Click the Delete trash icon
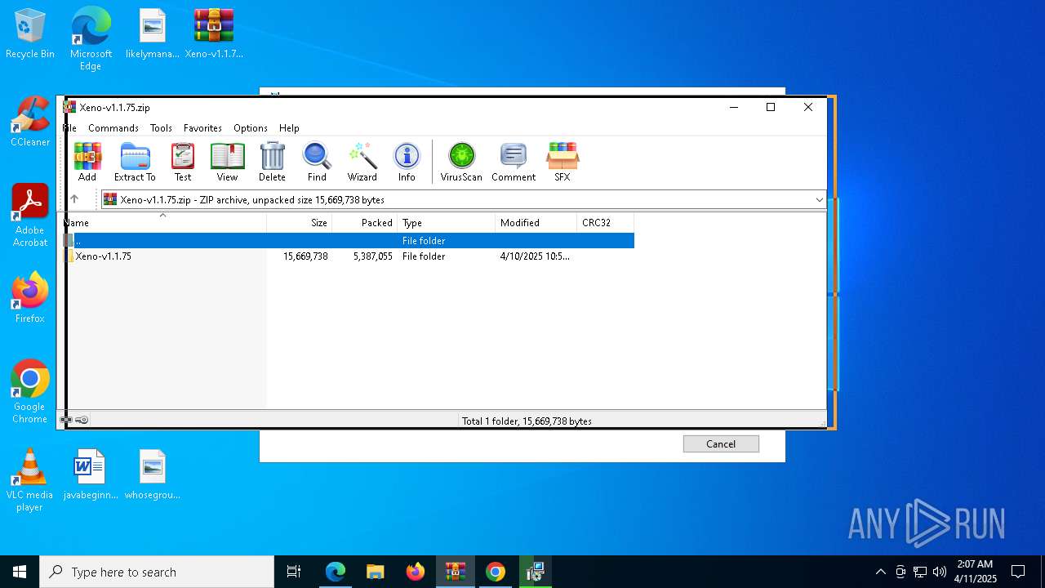 [272, 162]
